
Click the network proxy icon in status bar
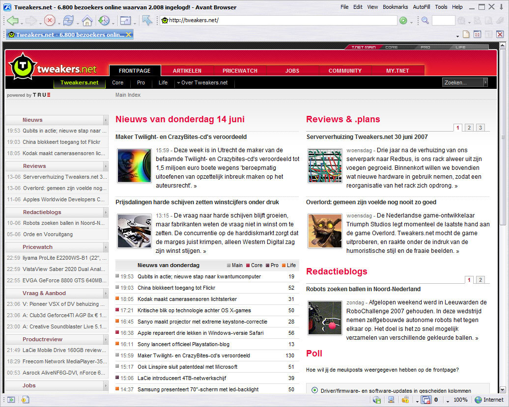391,400
